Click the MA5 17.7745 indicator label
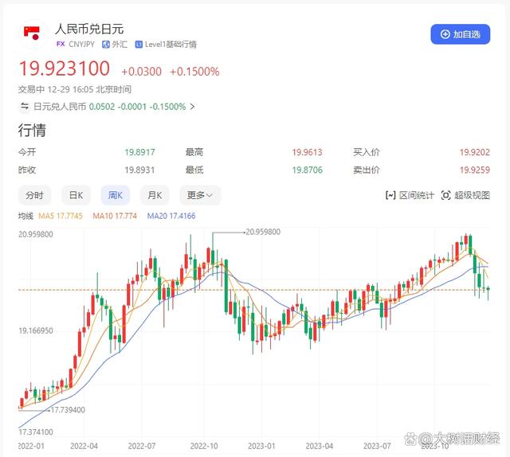 tap(61, 216)
